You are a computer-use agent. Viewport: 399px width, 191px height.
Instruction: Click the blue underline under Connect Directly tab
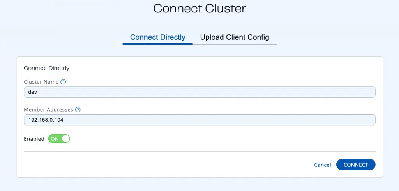[x=157, y=44]
